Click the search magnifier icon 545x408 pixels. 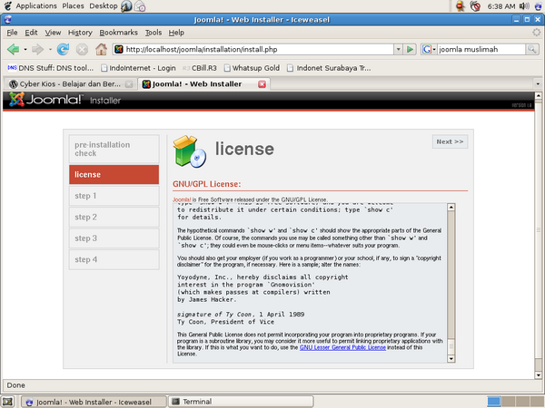(x=531, y=49)
